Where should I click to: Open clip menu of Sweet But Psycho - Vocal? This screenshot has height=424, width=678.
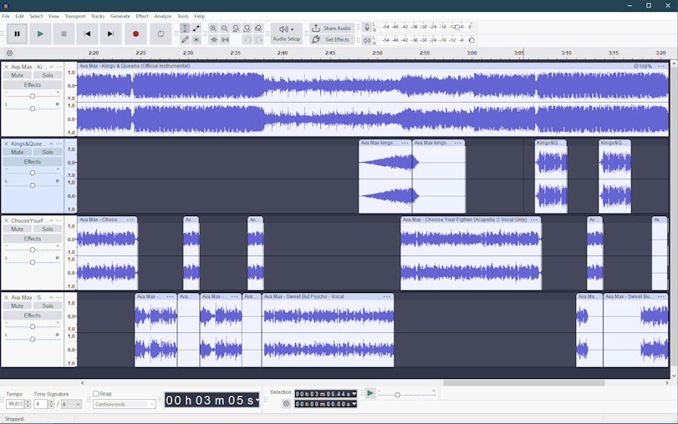(x=386, y=296)
